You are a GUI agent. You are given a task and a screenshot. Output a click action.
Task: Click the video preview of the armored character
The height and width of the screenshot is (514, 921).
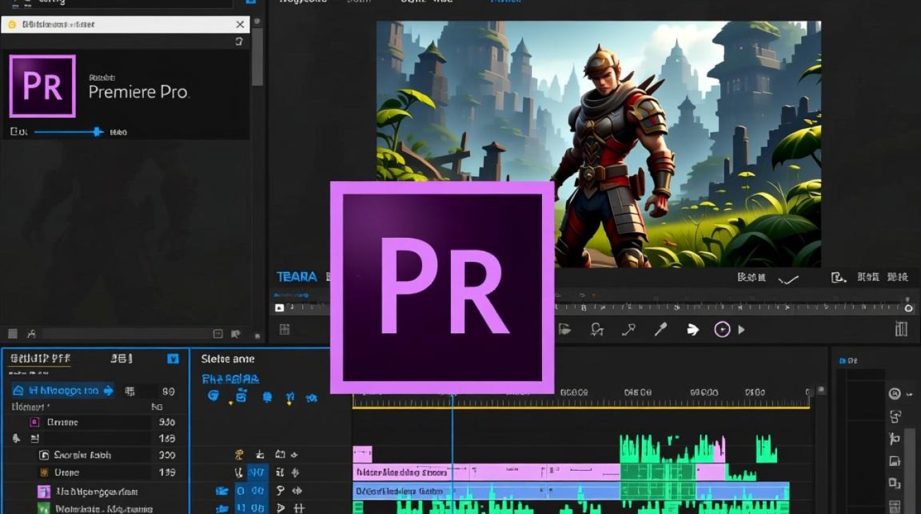pos(598,144)
